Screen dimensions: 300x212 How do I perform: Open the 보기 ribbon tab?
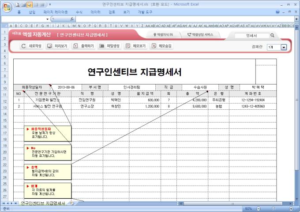pos(127,12)
